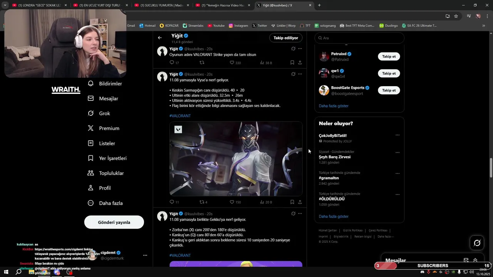View analytics of Vyse nerf tweet
This screenshot has width=493, height=277.
(x=266, y=202)
